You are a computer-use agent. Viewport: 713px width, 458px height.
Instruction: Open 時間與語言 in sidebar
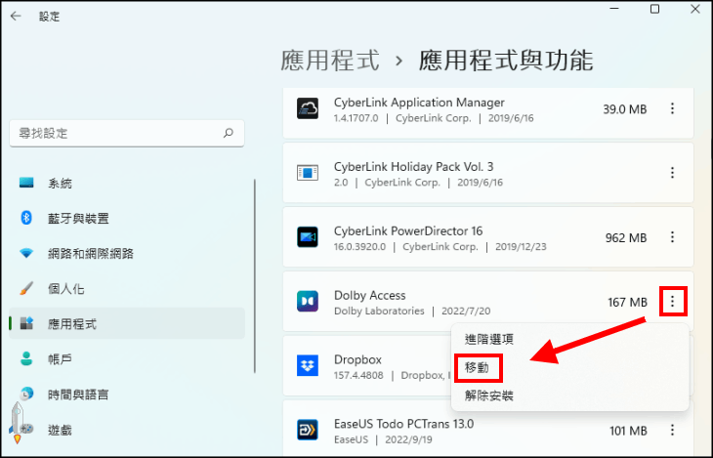point(127,395)
